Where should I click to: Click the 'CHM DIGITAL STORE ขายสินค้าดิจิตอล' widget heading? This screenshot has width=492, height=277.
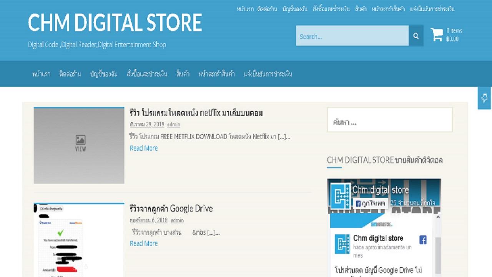[385, 160]
